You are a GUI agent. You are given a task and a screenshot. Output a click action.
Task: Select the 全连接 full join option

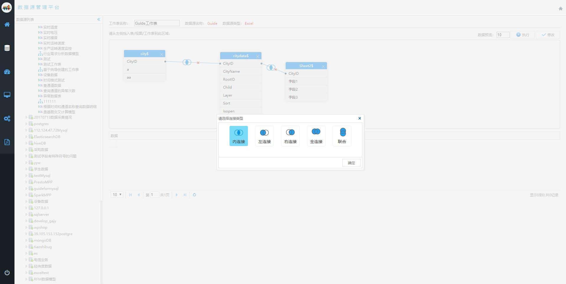pyautogui.click(x=316, y=136)
